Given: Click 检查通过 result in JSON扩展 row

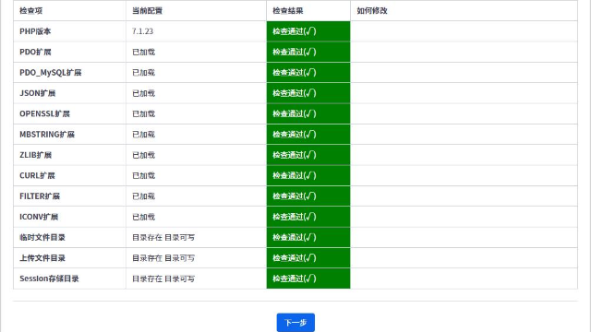Looking at the screenshot, I should pos(295,93).
